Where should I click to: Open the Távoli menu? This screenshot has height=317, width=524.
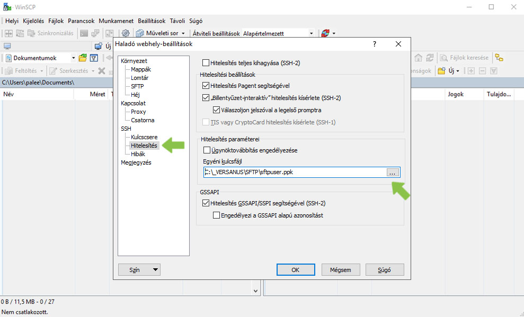point(177,21)
